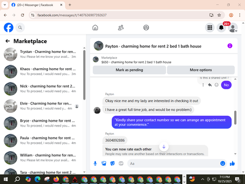Open clock showing 7:13 PM

pyautogui.click(x=224, y=179)
